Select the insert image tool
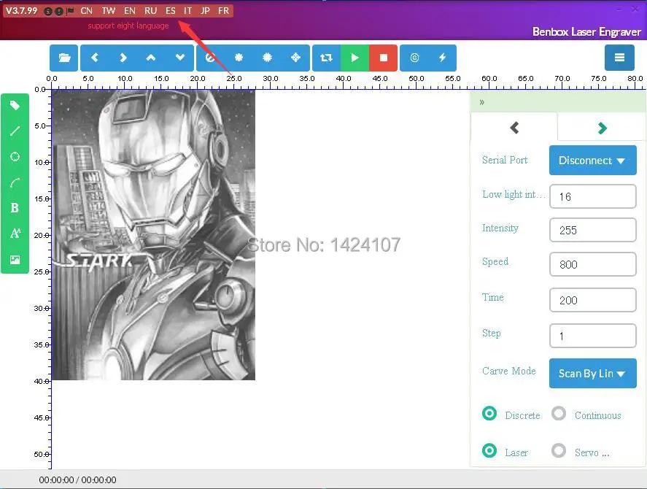Viewport: 647px width, 489px height. pos(15,259)
